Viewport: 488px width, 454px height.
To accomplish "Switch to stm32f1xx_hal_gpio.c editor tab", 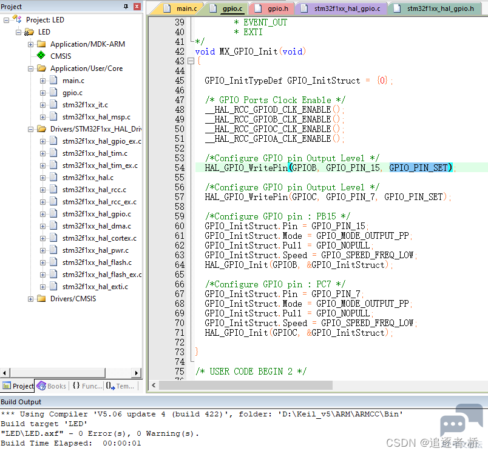I will tap(342, 8).
